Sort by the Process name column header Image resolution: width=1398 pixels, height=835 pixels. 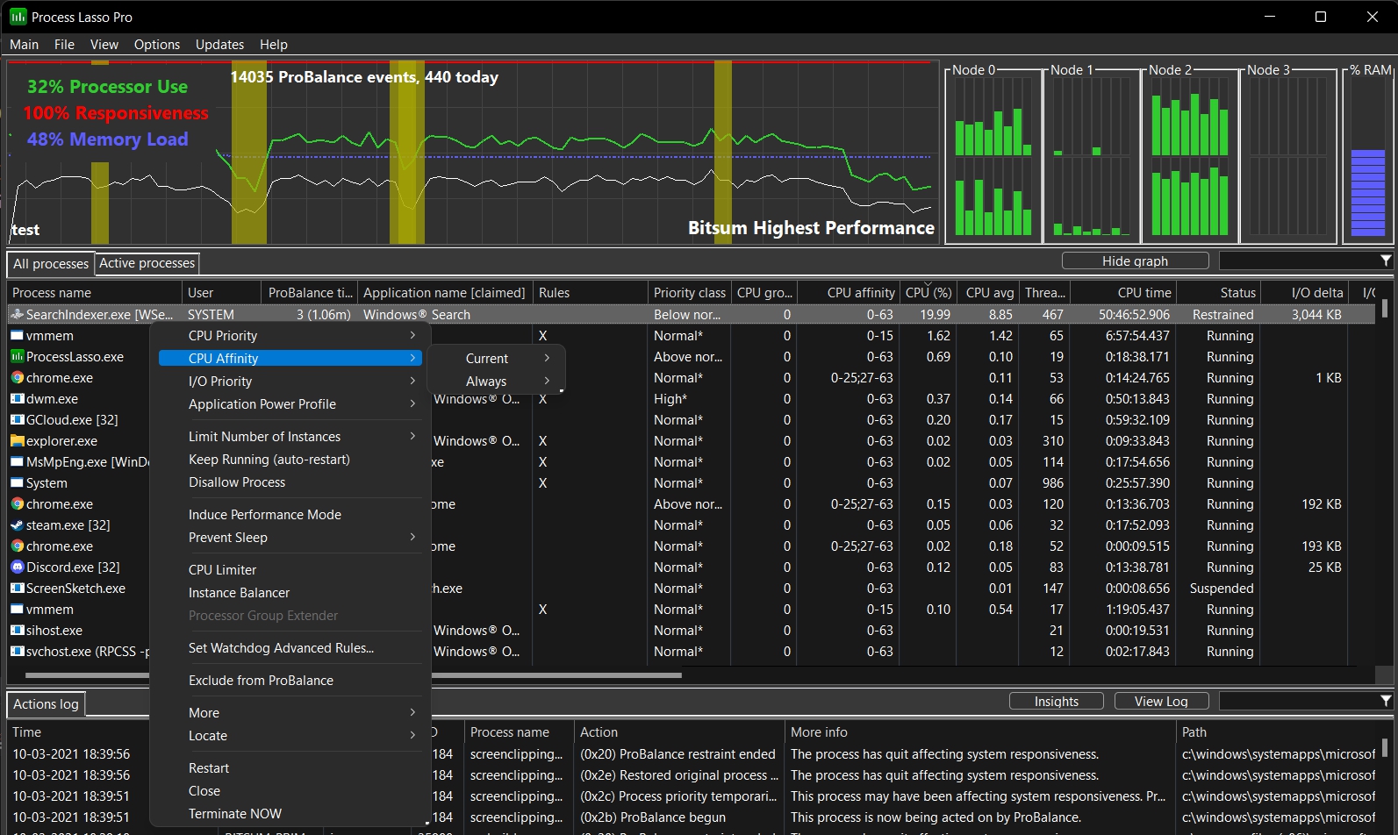tap(95, 292)
